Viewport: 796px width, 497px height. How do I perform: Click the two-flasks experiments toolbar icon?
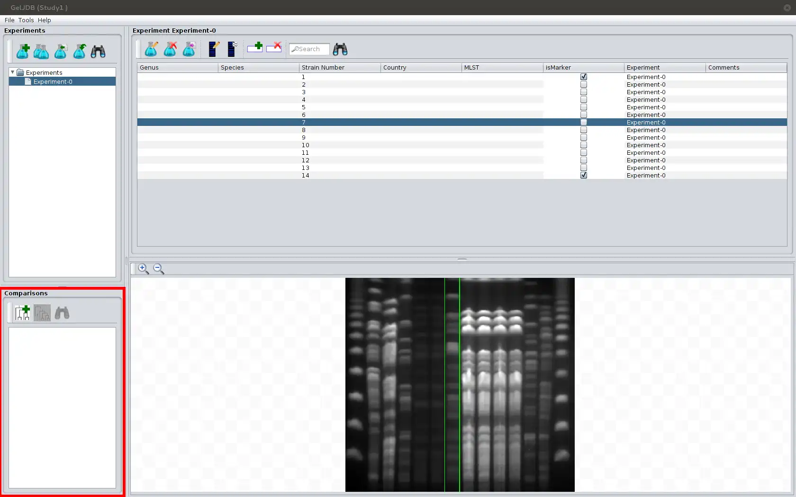point(41,51)
